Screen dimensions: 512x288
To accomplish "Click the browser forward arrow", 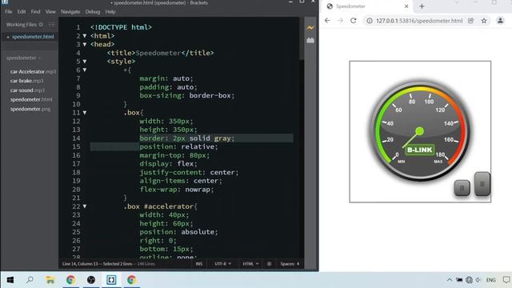I will click(x=340, y=21).
